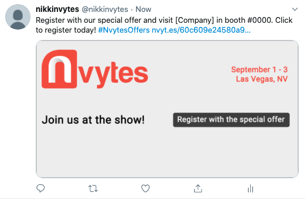The image size is (305, 199).
Task: Follow the nvyt.es shortened URL link
Action: click(201, 30)
